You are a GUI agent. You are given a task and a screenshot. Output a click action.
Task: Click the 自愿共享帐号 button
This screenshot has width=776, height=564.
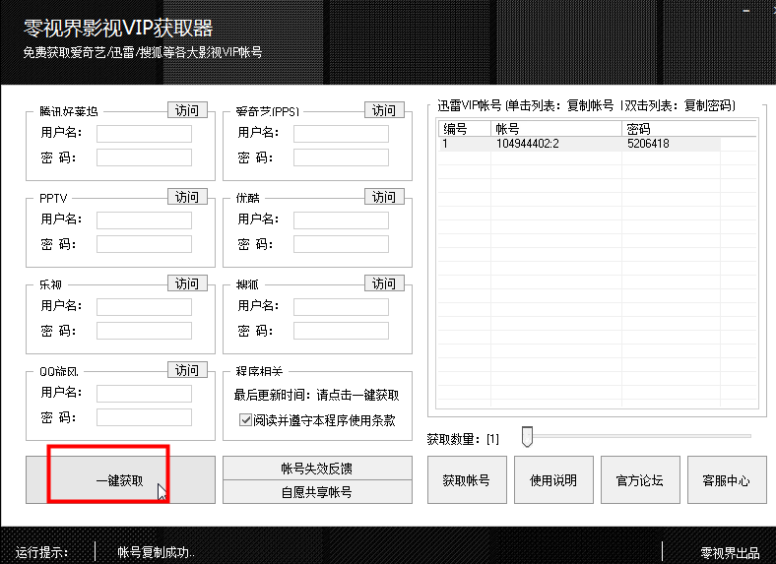(317, 492)
